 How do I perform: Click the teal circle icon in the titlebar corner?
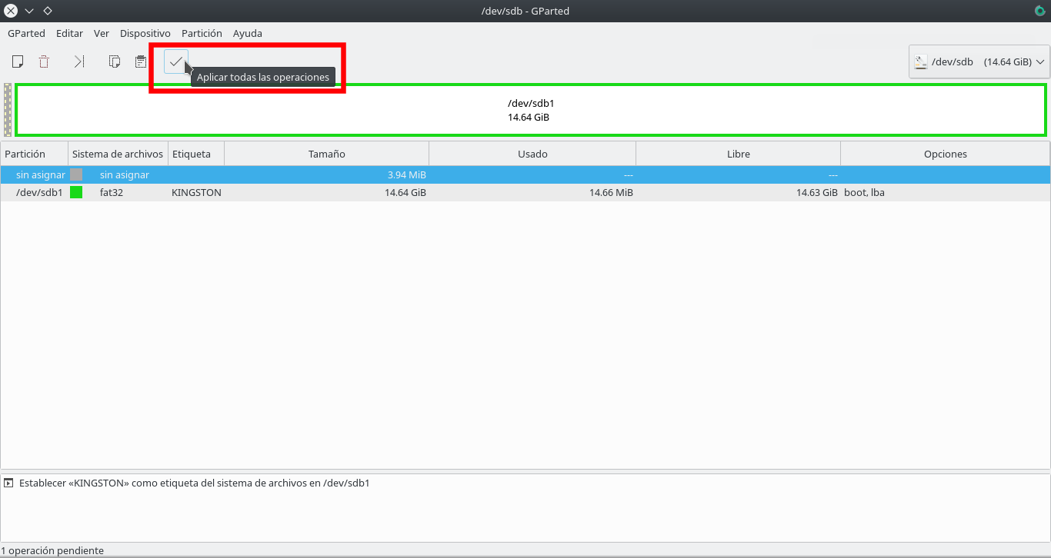click(1039, 11)
